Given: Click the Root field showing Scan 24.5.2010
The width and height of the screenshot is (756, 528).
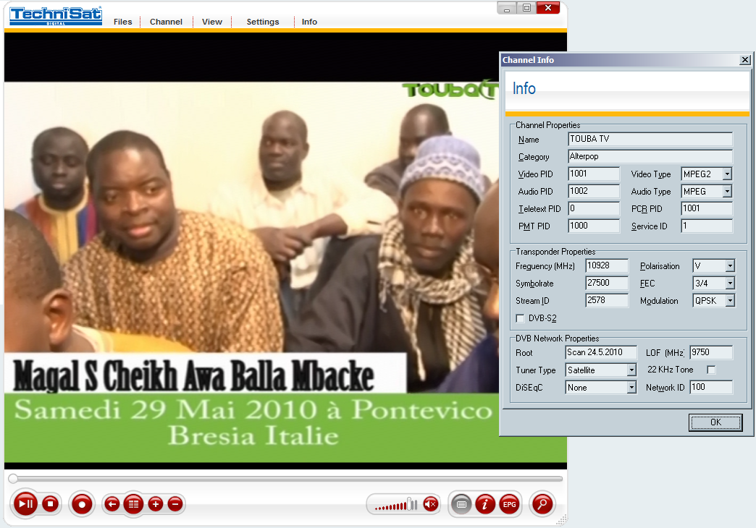Looking at the screenshot, I should (x=601, y=353).
